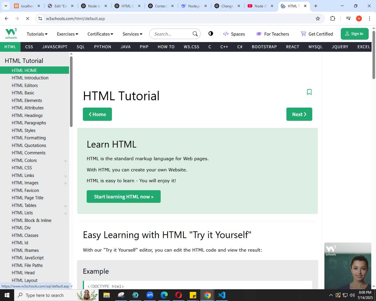Switch to the Node.js browser tab

coord(194,6)
